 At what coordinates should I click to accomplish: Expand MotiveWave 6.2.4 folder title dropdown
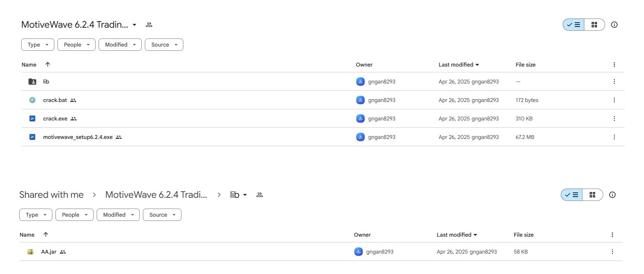coord(134,25)
